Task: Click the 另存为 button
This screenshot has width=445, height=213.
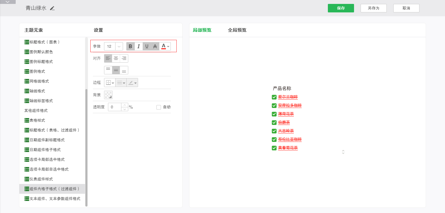Action: tap(373, 8)
